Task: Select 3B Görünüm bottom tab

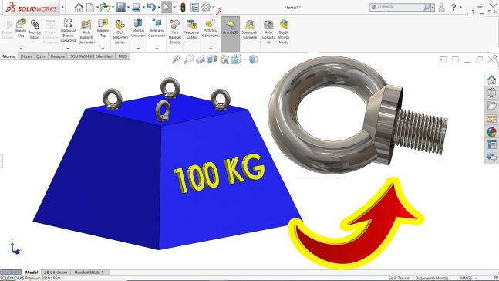Action: [56, 273]
